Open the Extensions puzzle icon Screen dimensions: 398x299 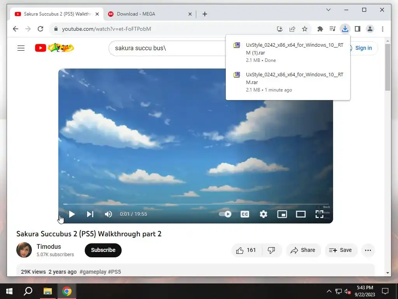tap(320, 29)
